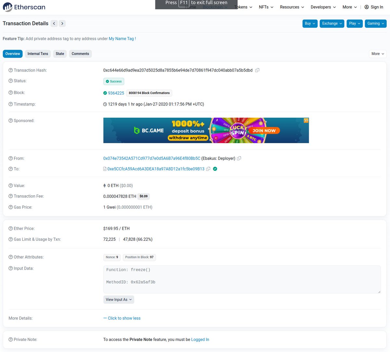
Task: Click the ad options icon on banner
Action: (x=306, y=120)
